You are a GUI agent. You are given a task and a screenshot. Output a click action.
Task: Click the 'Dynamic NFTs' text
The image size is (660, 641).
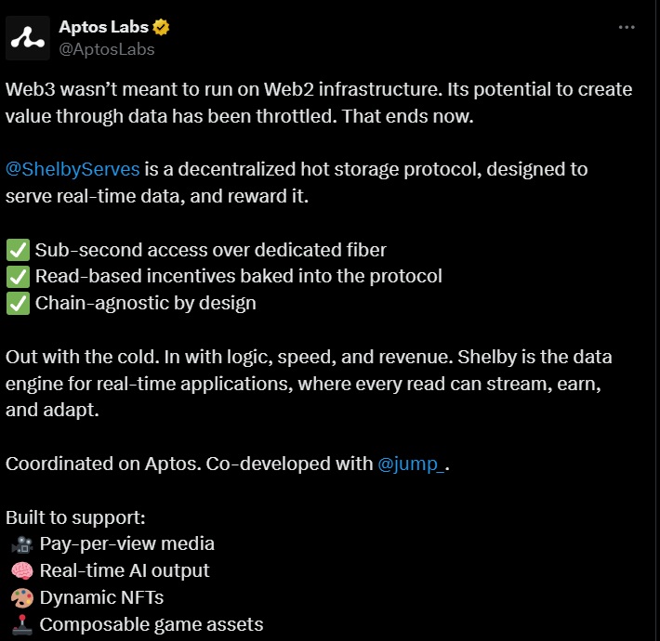coord(101,597)
